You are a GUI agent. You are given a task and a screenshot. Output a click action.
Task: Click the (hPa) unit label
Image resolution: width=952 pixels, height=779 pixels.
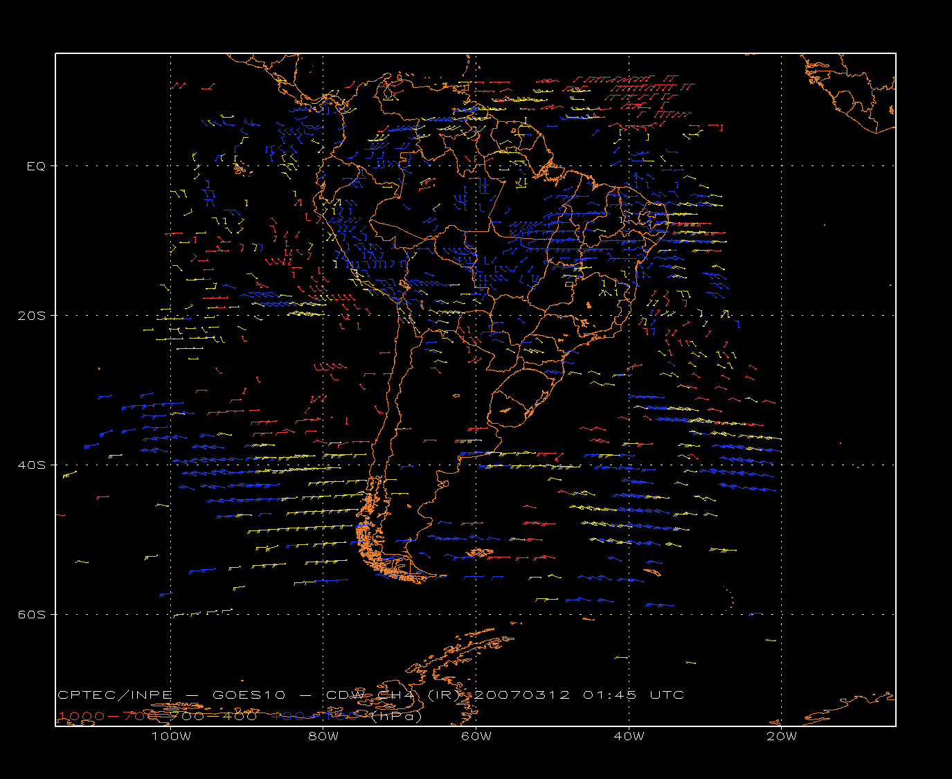pos(397,717)
